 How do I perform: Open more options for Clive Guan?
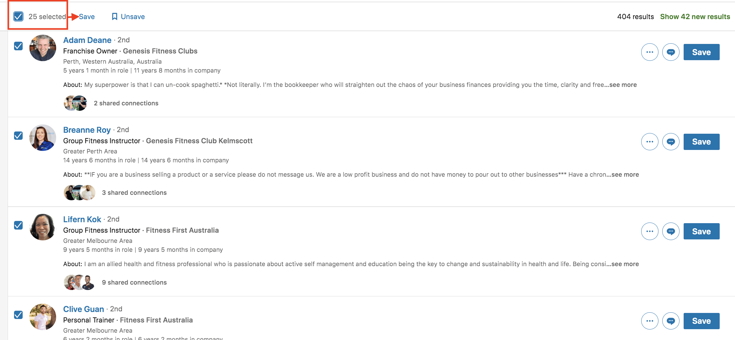pos(650,321)
